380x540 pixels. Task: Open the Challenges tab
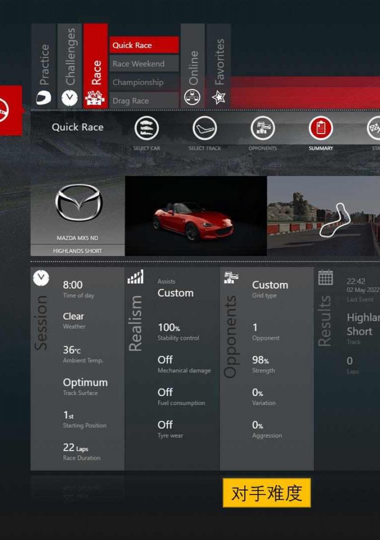[x=70, y=65]
